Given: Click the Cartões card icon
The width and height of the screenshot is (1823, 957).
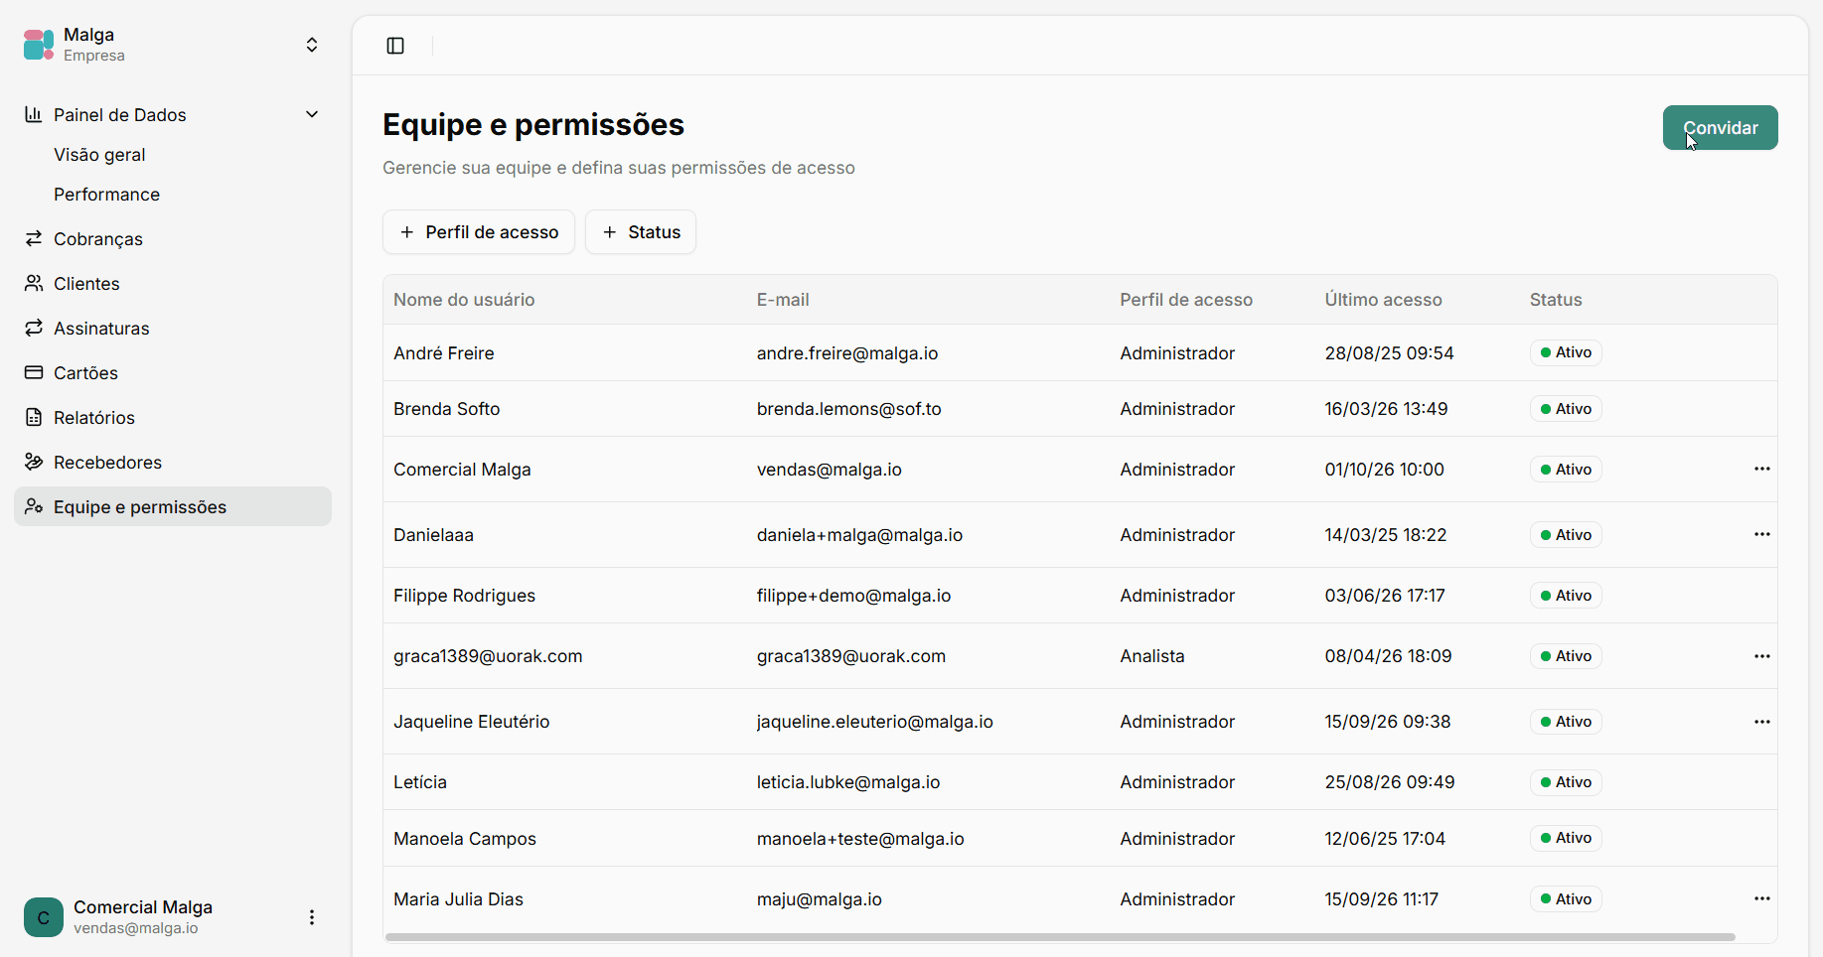Looking at the screenshot, I should 34,372.
